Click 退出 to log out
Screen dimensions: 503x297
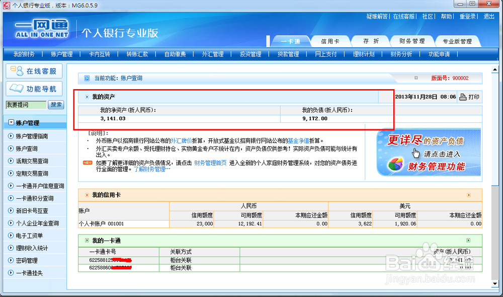[489, 17]
